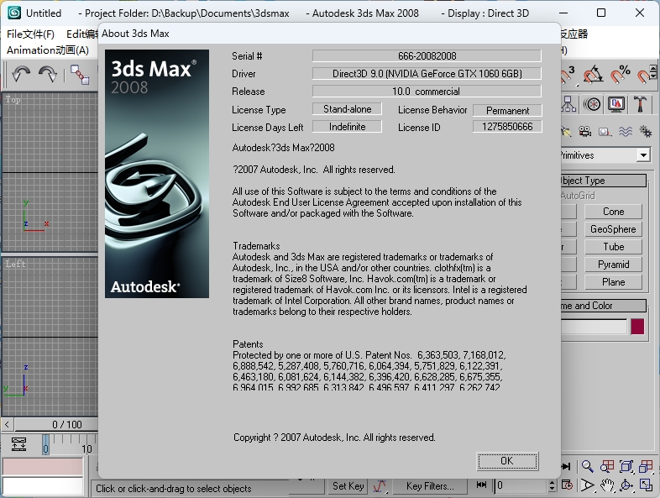Collapse the Name and Color rollout

[x=602, y=306]
